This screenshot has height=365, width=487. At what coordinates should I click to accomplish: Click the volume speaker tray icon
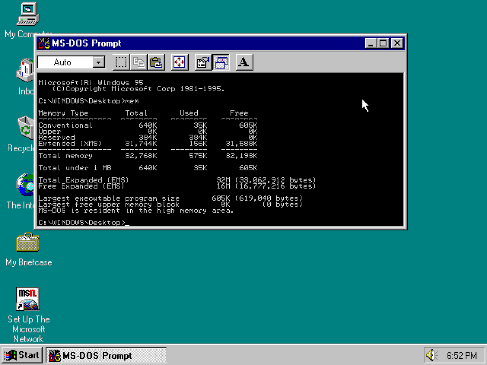pyautogui.click(x=431, y=356)
